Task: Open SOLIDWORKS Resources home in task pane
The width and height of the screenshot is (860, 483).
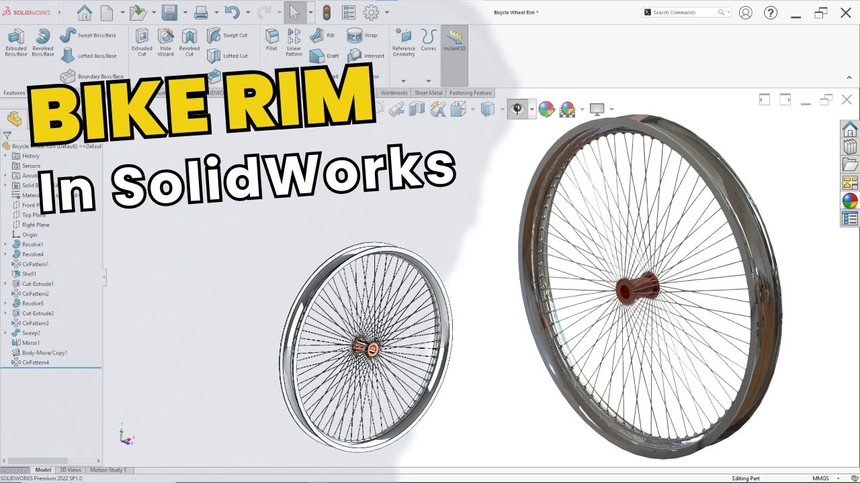Action: pos(850,129)
